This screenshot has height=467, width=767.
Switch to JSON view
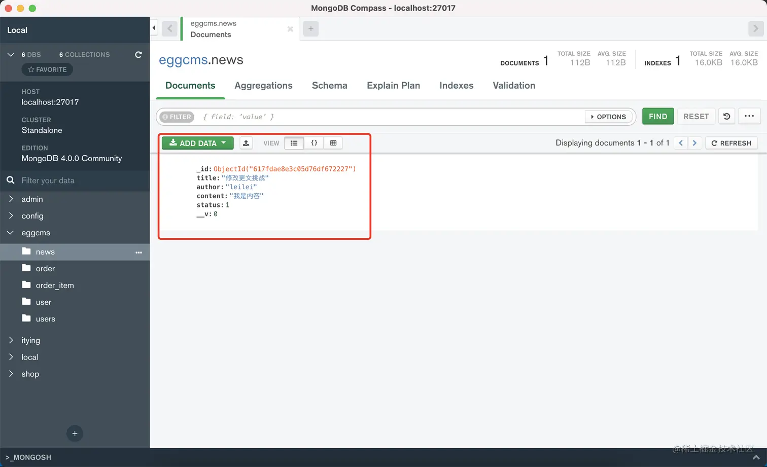(314, 143)
